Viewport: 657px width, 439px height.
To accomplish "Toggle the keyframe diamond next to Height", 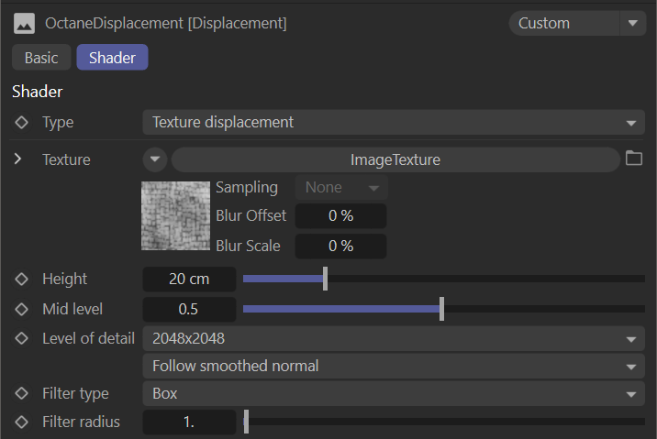I will (x=22, y=279).
